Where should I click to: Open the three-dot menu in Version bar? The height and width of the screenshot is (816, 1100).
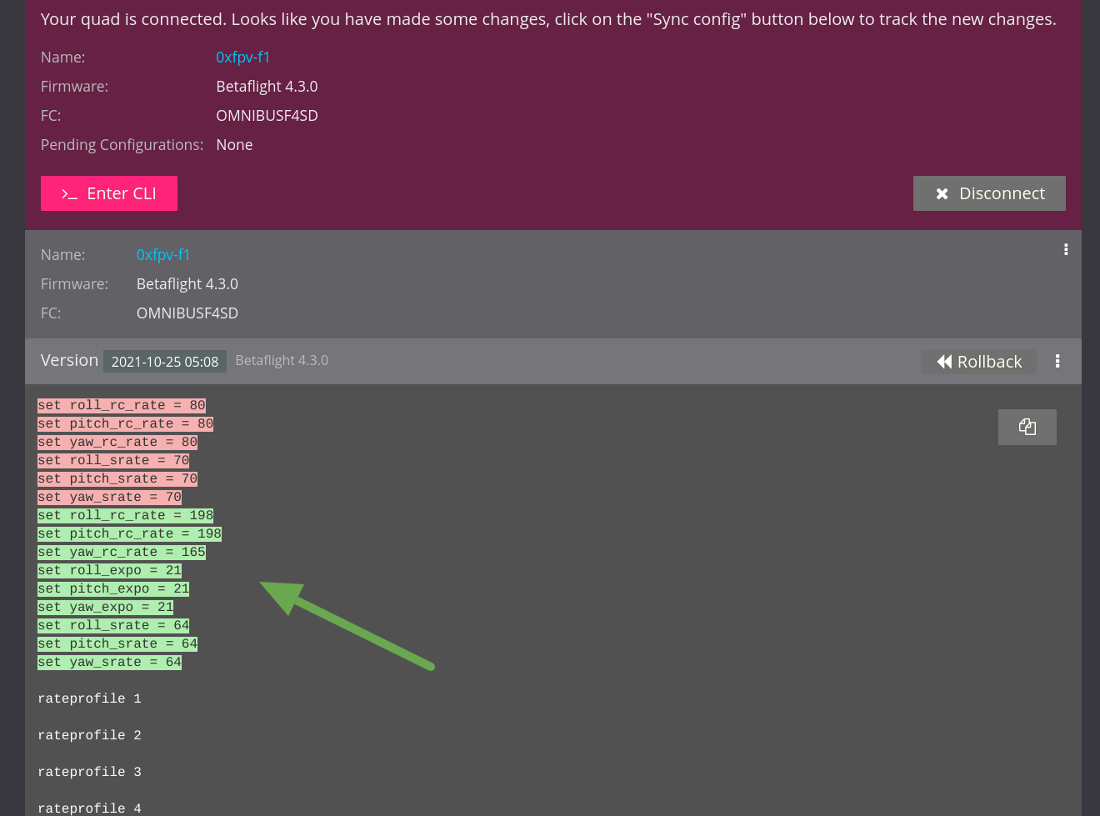coord(1057,361)
